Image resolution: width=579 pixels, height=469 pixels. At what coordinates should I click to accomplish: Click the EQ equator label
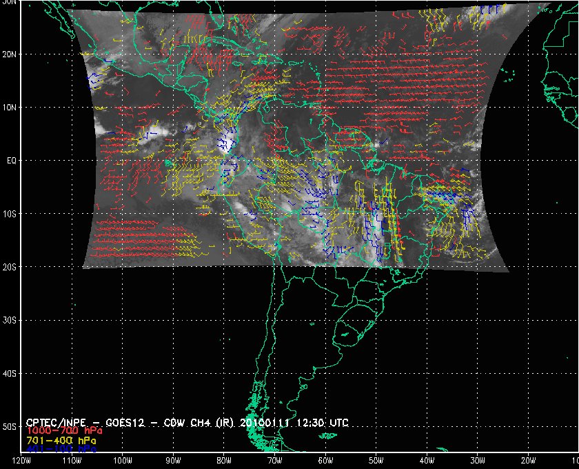pyautogui.click(x=12, y=161)
